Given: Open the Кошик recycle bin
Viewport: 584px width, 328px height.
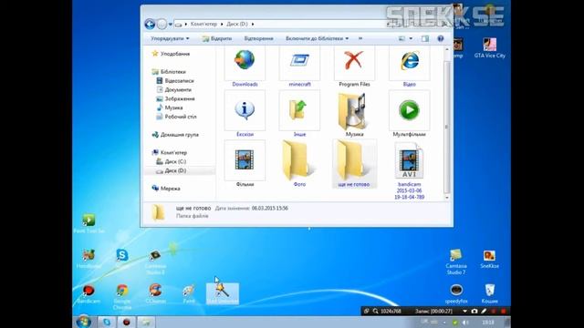Looking at the screenshot, I should coord(489,293).
